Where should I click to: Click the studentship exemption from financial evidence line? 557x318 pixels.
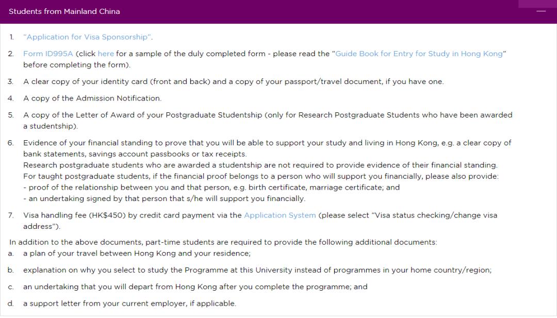pyautogui.click(x=260, y=165)
